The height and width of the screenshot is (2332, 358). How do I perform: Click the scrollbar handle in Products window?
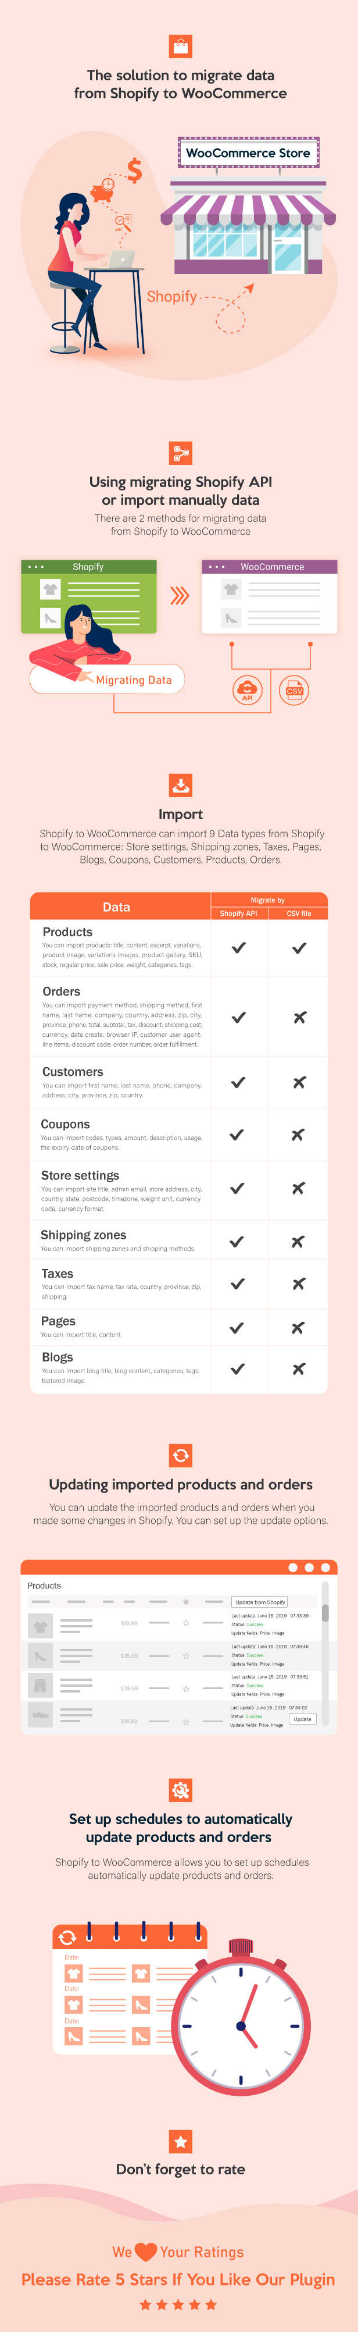click(x=325, y=1612)
